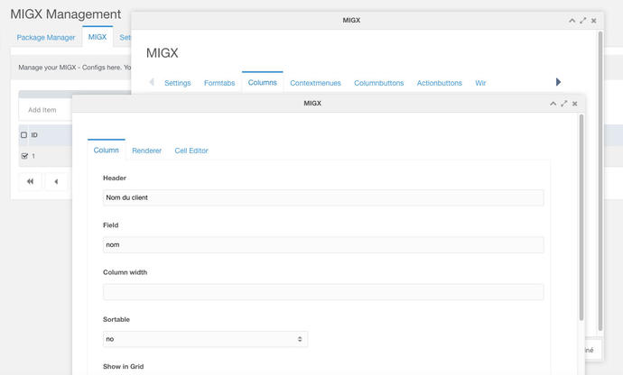The height and width of the screenshot is (375, 623).
Task: Focus the Field input containing 'nom'
Action: click(x=323, y=245)
